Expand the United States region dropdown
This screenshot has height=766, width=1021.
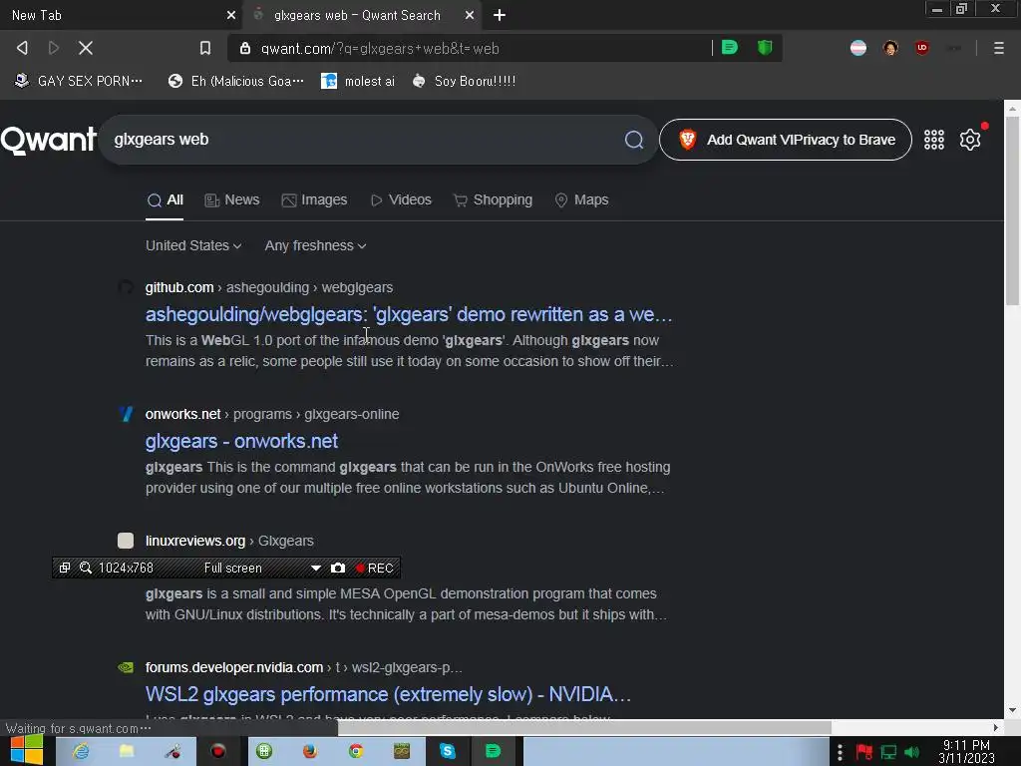point(193,245)
